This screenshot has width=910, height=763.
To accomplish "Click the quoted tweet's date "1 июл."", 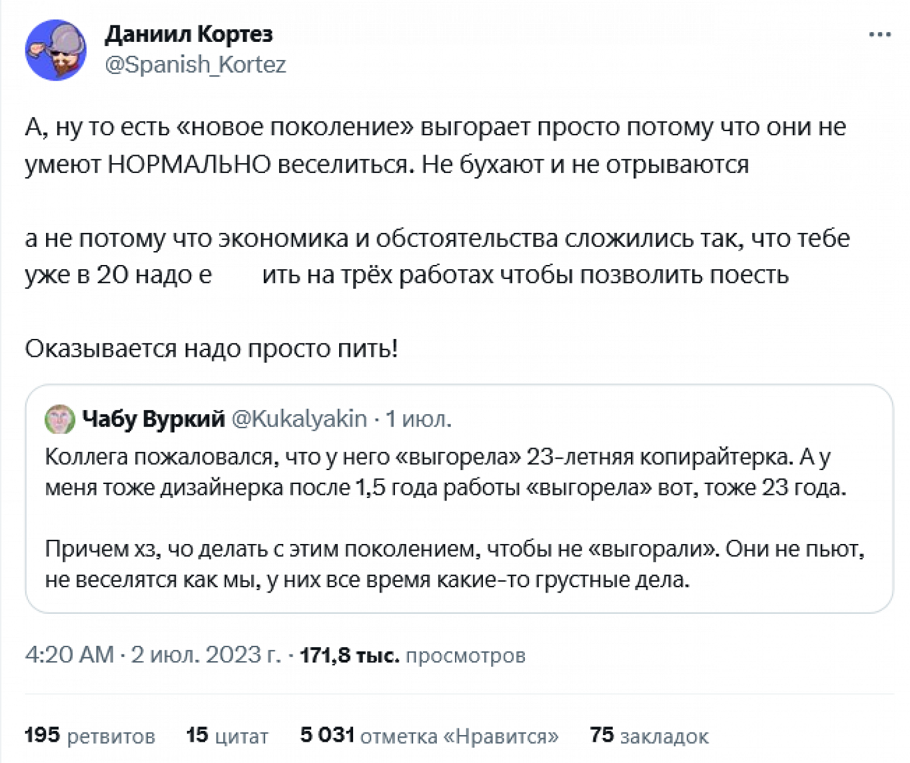I will tap(419, 418).
